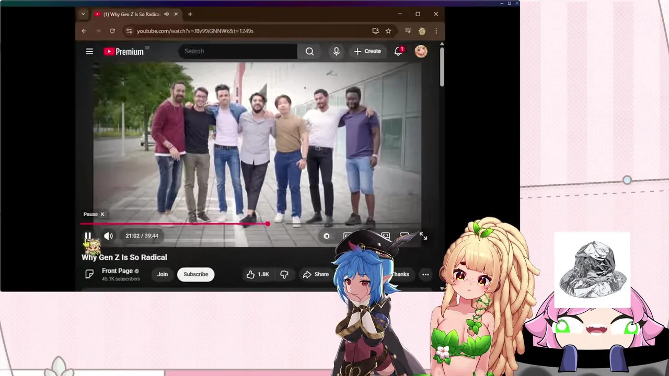Click the YouTube search magnifier button
The width and height of the screenshot is (669, 376).
pos(309,51)
